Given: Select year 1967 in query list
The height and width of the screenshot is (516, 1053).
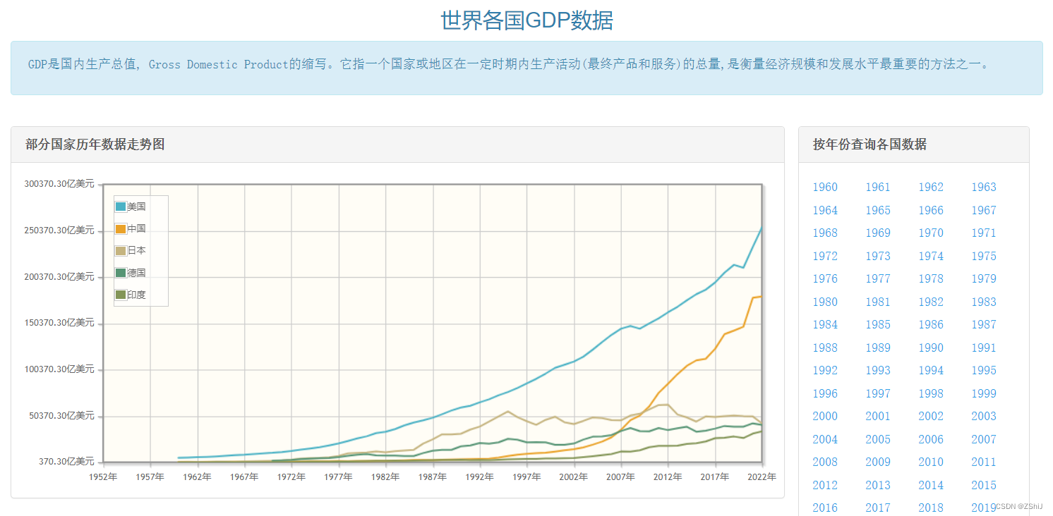Looking at the screenshot, I should point(984,210).
